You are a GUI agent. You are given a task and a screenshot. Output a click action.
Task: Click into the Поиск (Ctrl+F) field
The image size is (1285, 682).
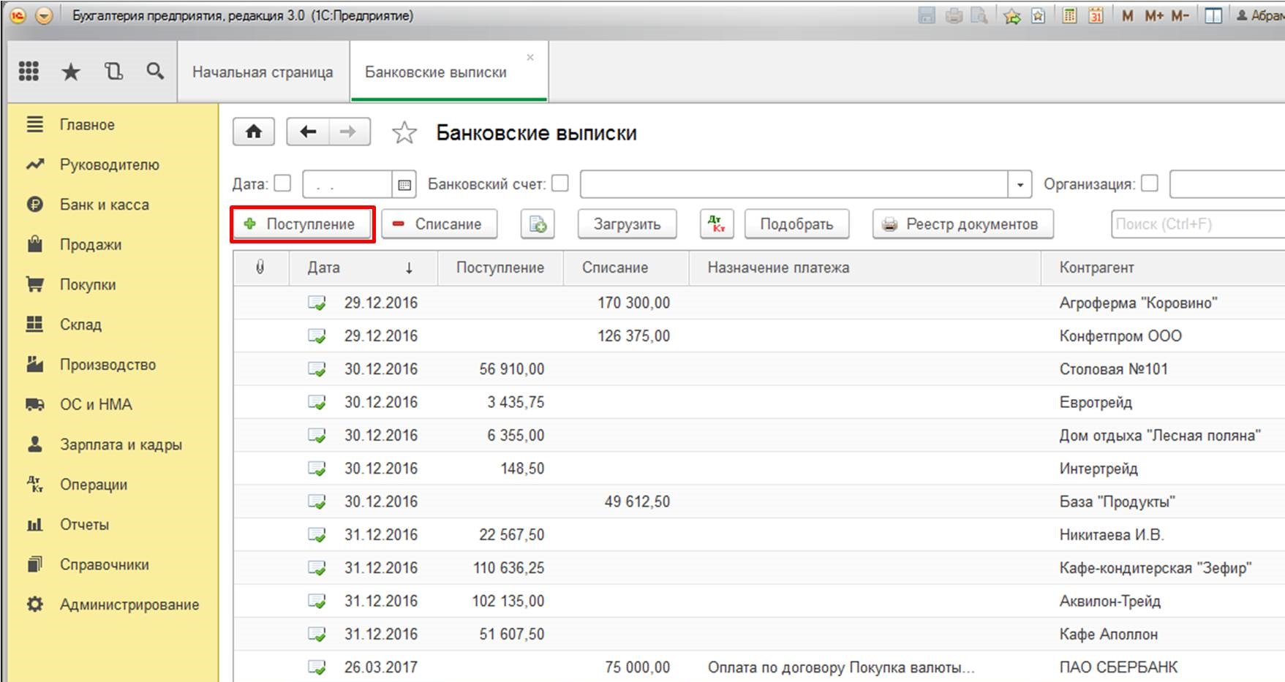pyautogui.click(x=1196, y=224)
